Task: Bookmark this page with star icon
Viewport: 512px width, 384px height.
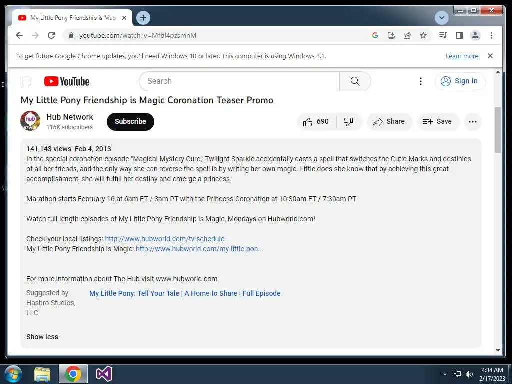Action: (423, 35)
